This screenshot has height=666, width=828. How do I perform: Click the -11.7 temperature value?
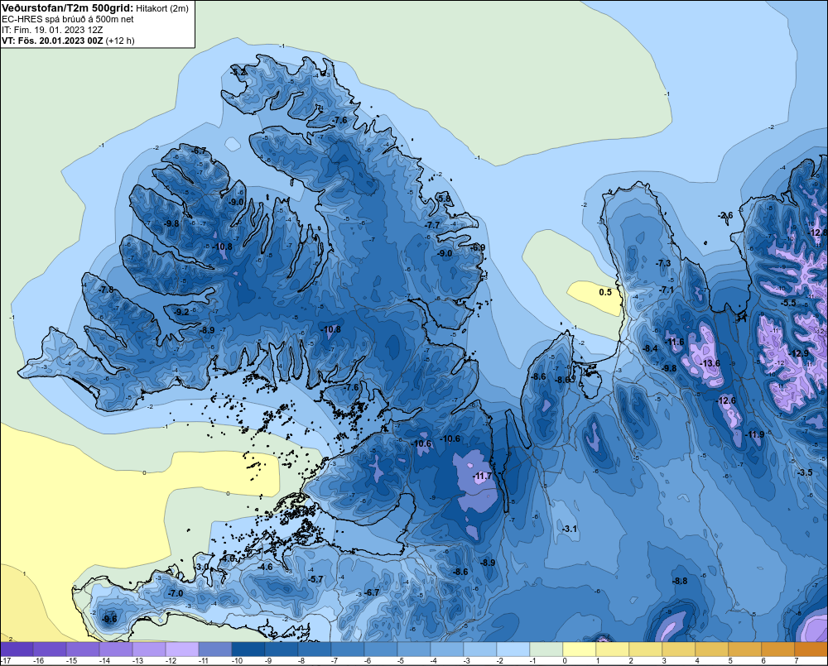(482, 476)
